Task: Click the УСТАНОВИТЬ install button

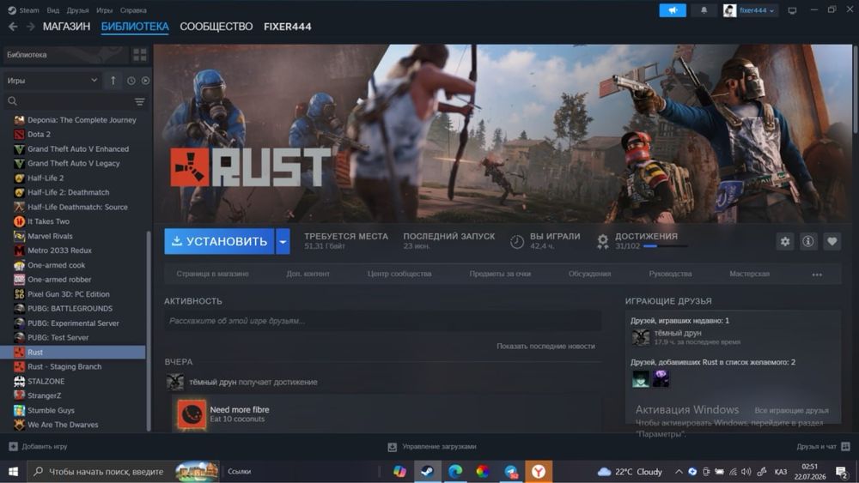Action: pos(219,241)
